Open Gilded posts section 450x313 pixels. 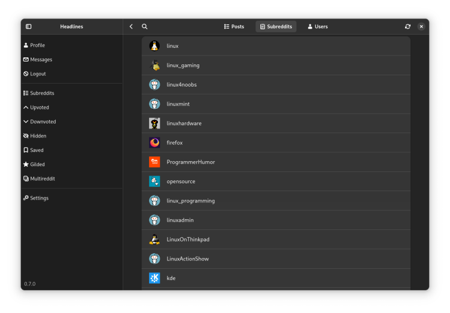pyautogui.click(x=37, y=164)
